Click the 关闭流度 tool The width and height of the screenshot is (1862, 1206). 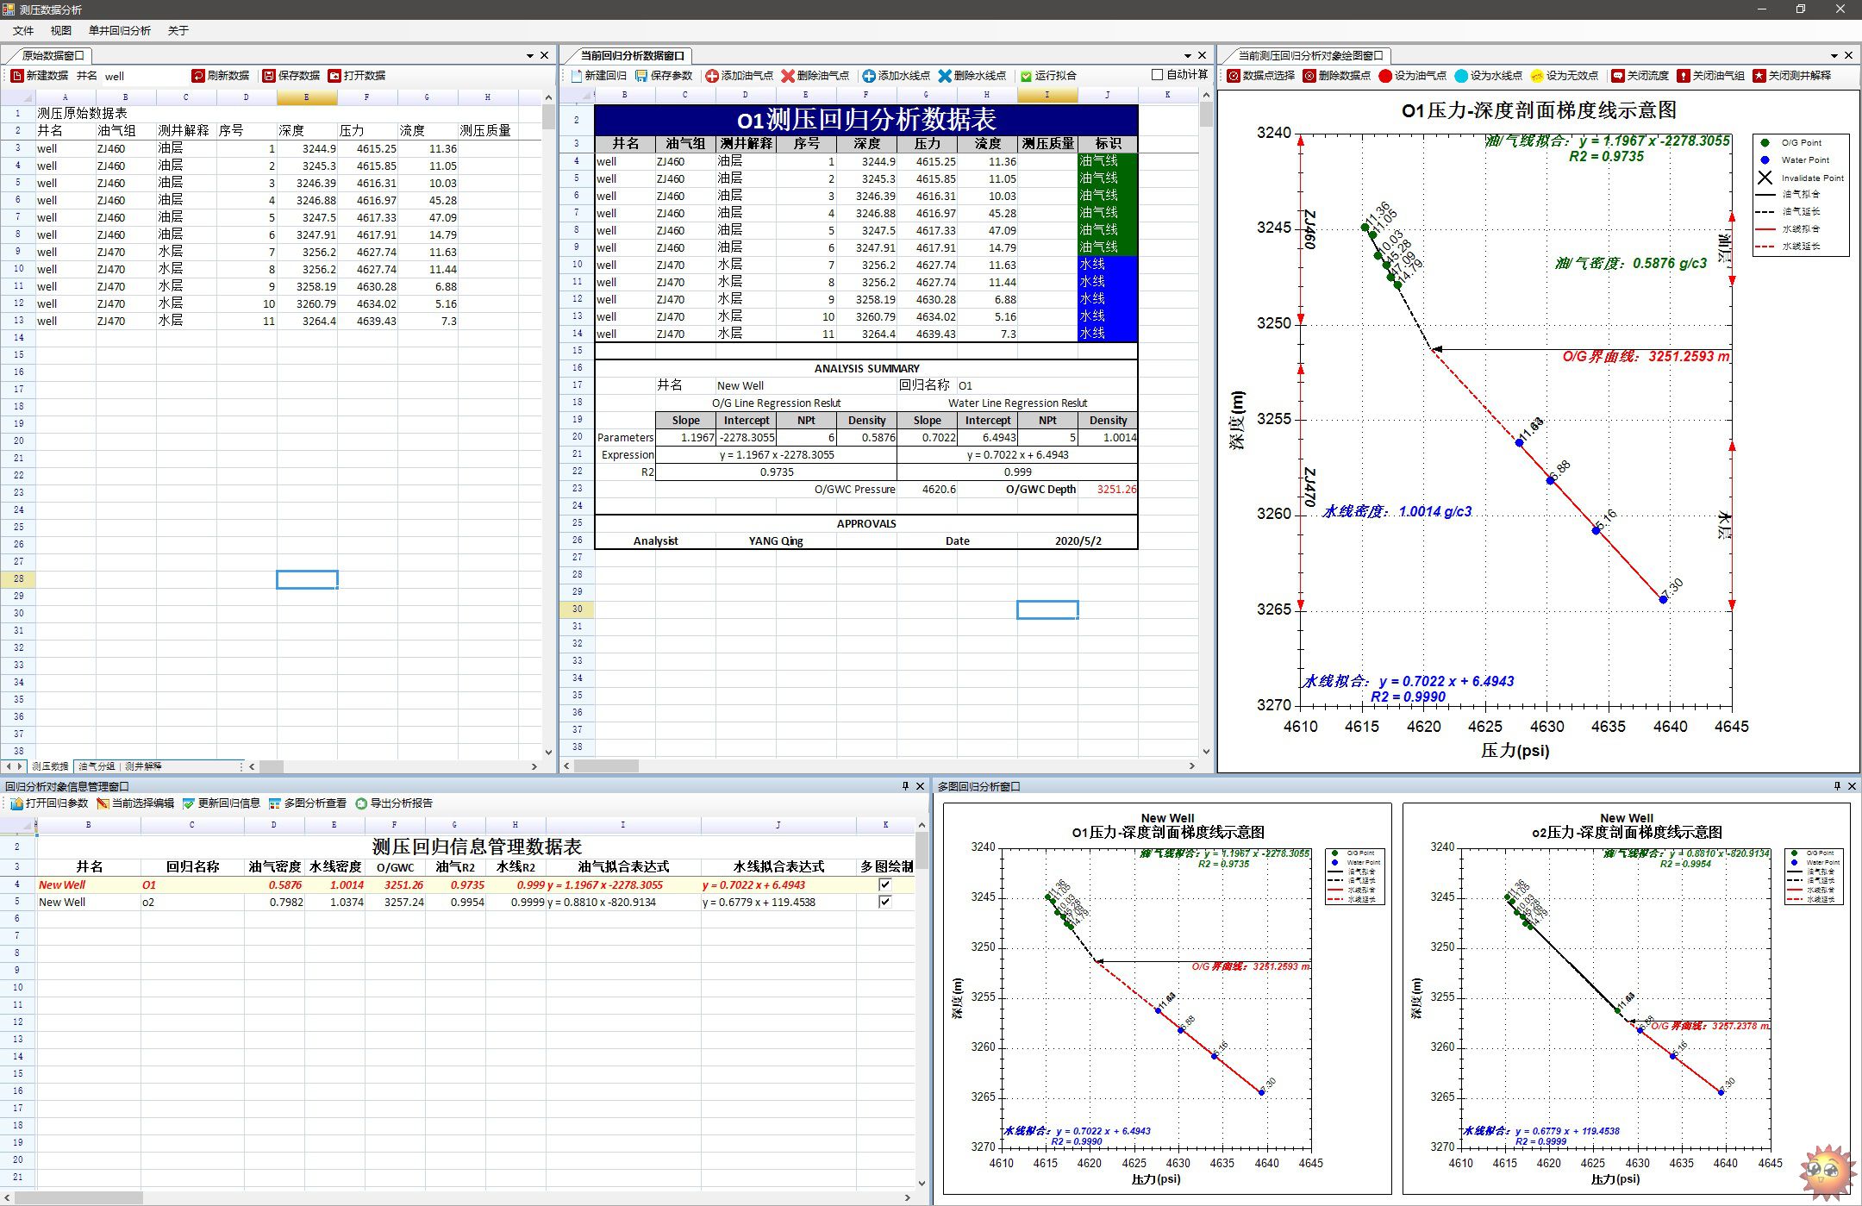point(1640,76)
